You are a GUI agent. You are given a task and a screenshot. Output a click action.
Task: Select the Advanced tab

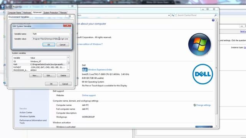(x=37, y=12)
